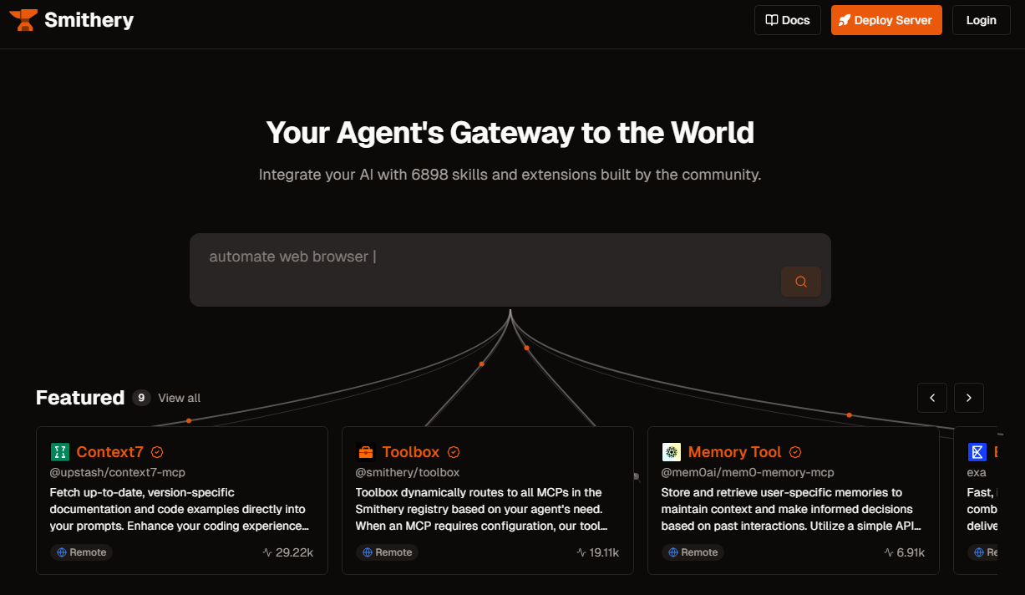Click Toolbox card description text
The height and width of the screenshot is (595, 1025).
point(482,509)
